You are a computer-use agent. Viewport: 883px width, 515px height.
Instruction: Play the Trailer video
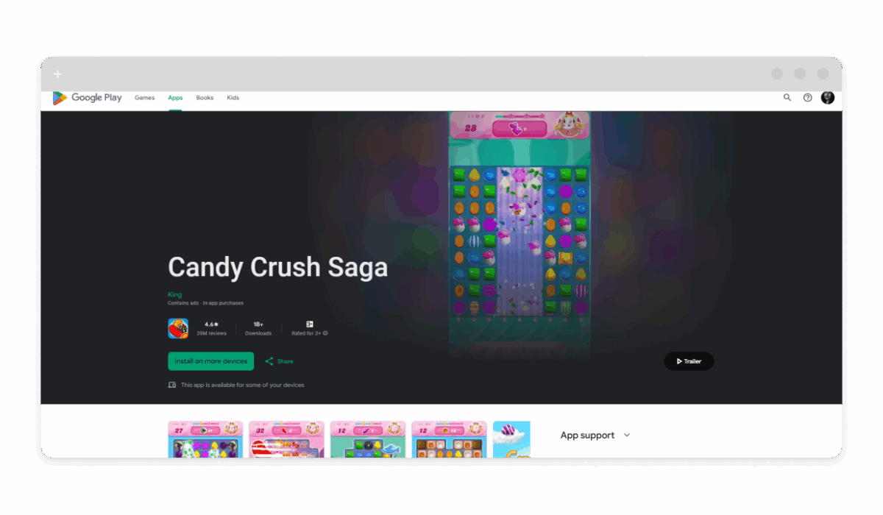[689, 361]
